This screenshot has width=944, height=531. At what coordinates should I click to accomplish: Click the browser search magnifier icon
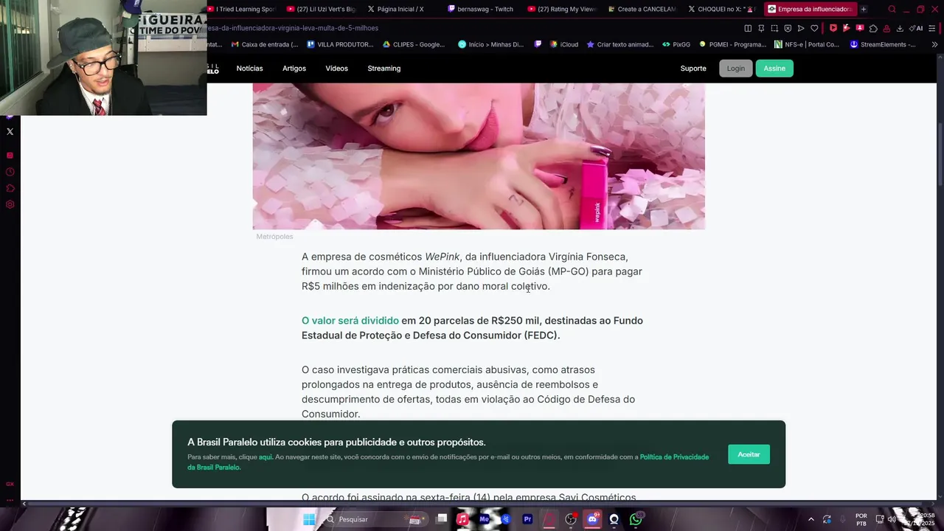tap(892, 9)
